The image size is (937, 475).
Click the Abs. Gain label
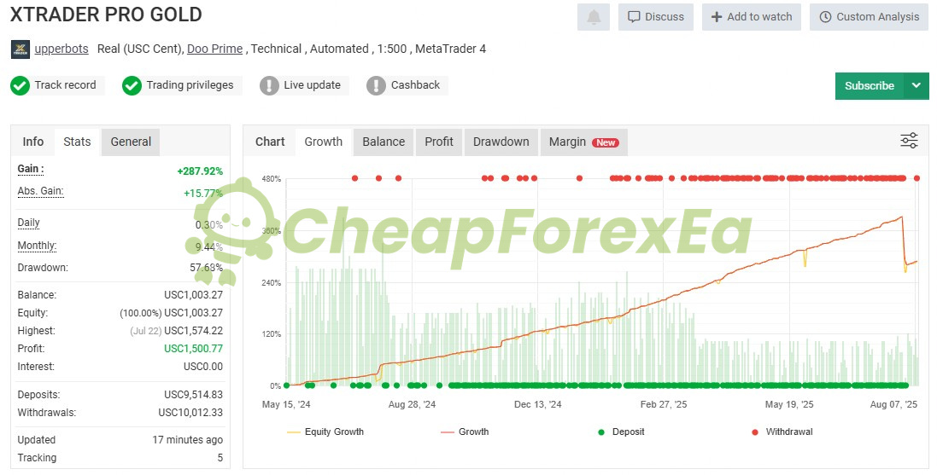tap(40, 192)
